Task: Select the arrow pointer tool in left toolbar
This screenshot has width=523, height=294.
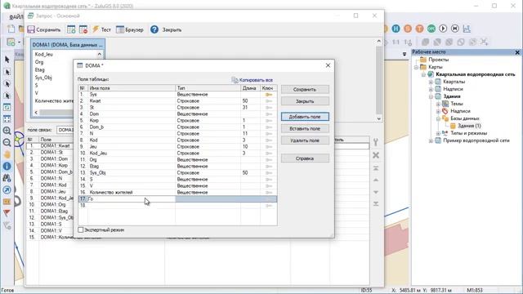Action: click(7, 60)
